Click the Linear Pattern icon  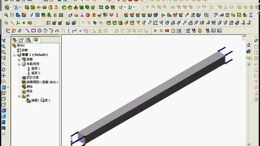point(101,7)
